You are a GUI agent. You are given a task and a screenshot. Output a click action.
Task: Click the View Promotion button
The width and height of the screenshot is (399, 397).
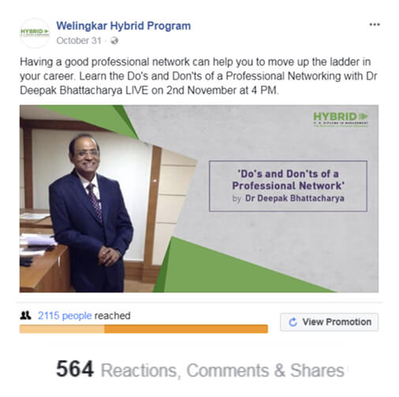[x=329, y=322]
